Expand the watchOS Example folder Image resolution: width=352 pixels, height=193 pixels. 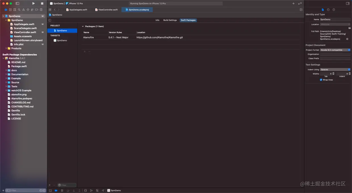click(x=6, y=90)
